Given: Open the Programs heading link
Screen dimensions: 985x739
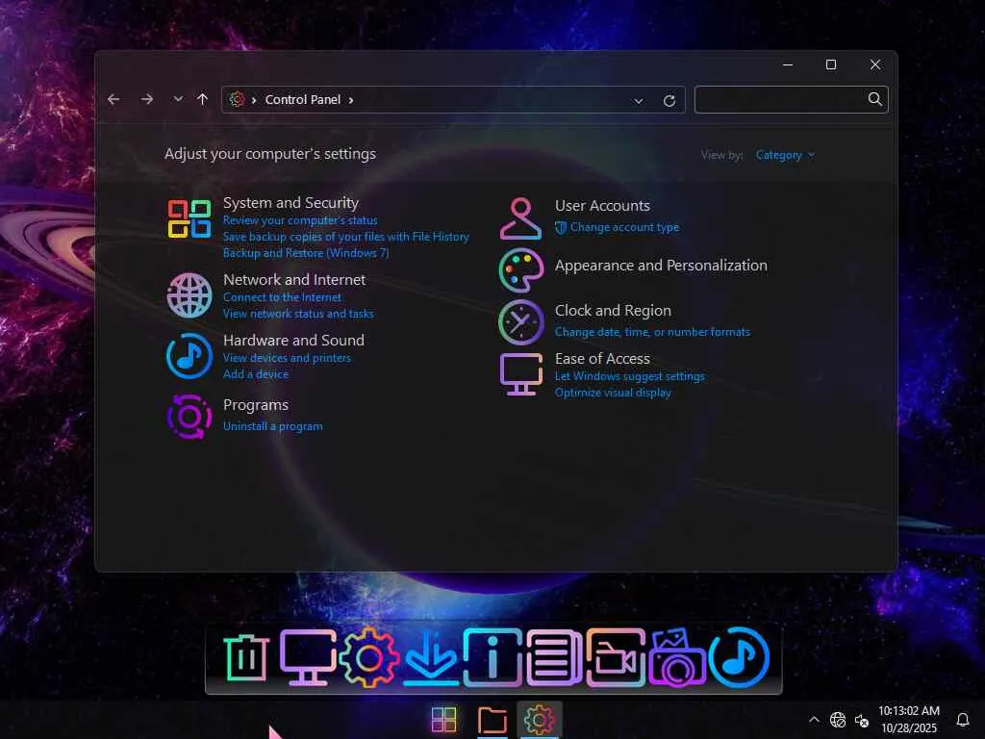Looking at the screenshot, I should click(256, 405).
